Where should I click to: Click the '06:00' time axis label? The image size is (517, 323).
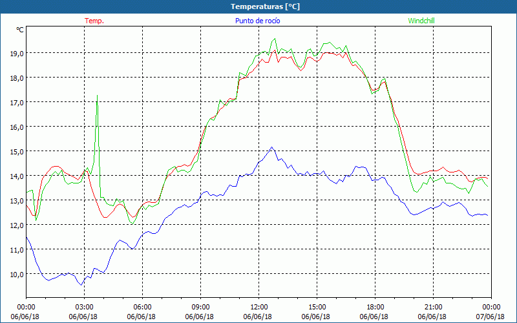(x=142, y=307)
